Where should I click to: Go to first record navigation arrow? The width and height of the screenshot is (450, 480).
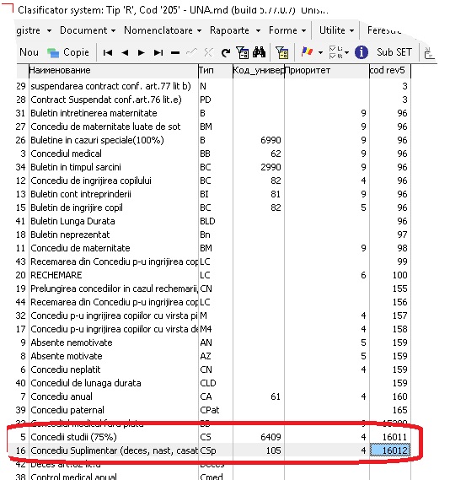[108, 52]
